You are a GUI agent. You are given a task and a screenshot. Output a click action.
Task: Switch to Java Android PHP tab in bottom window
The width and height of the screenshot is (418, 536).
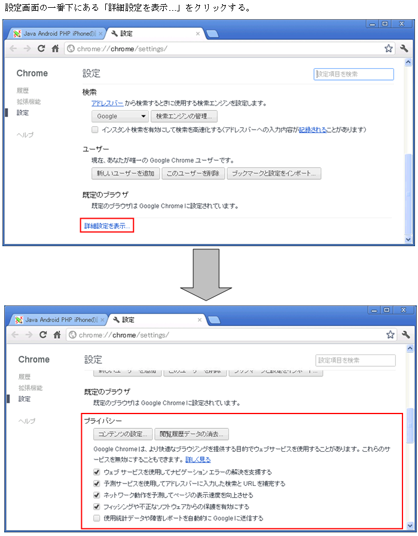(x=58, y=320)
